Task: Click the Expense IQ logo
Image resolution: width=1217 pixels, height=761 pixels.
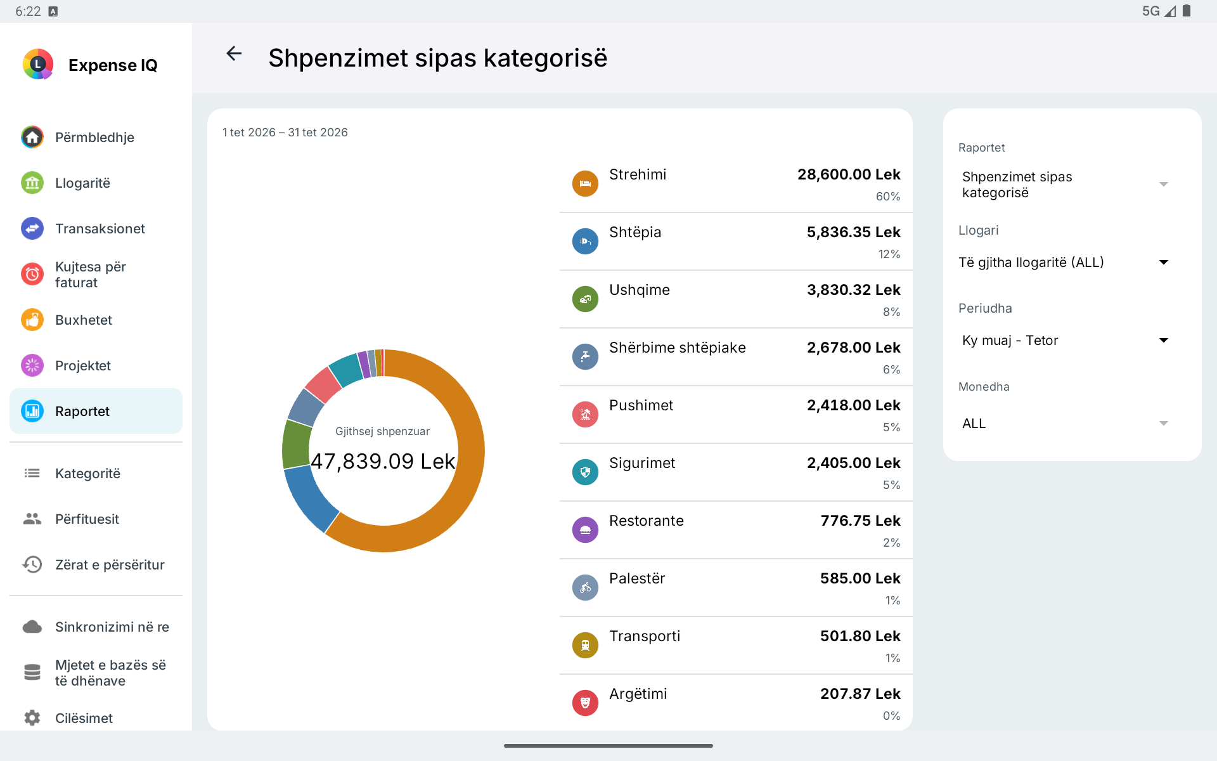Action: 38,64
